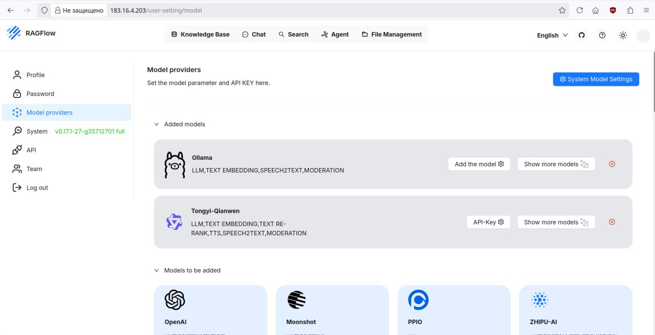The width and height of the screenshot is (655, 335).
Task: Show more models for Ollama
Action: click(556, 164)
